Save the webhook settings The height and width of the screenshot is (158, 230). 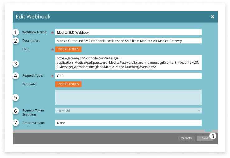click(205, 138)
